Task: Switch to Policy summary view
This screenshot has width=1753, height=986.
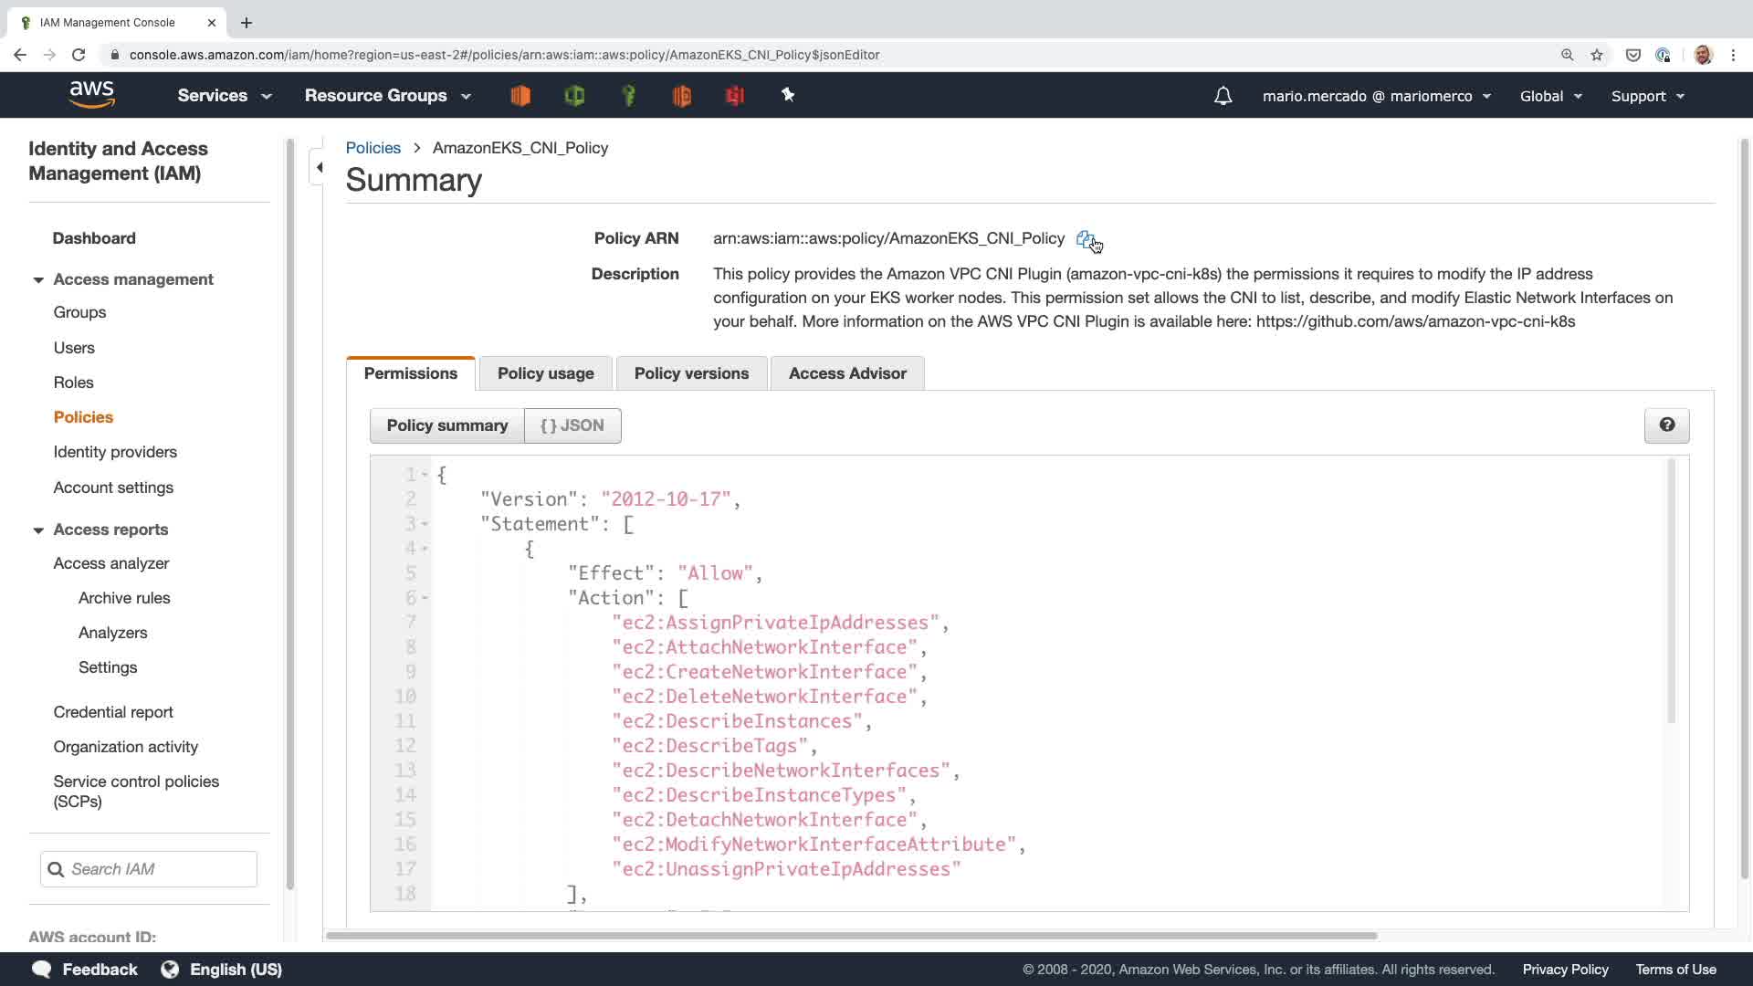Action: pyautogui.click(x=446, y=425)
